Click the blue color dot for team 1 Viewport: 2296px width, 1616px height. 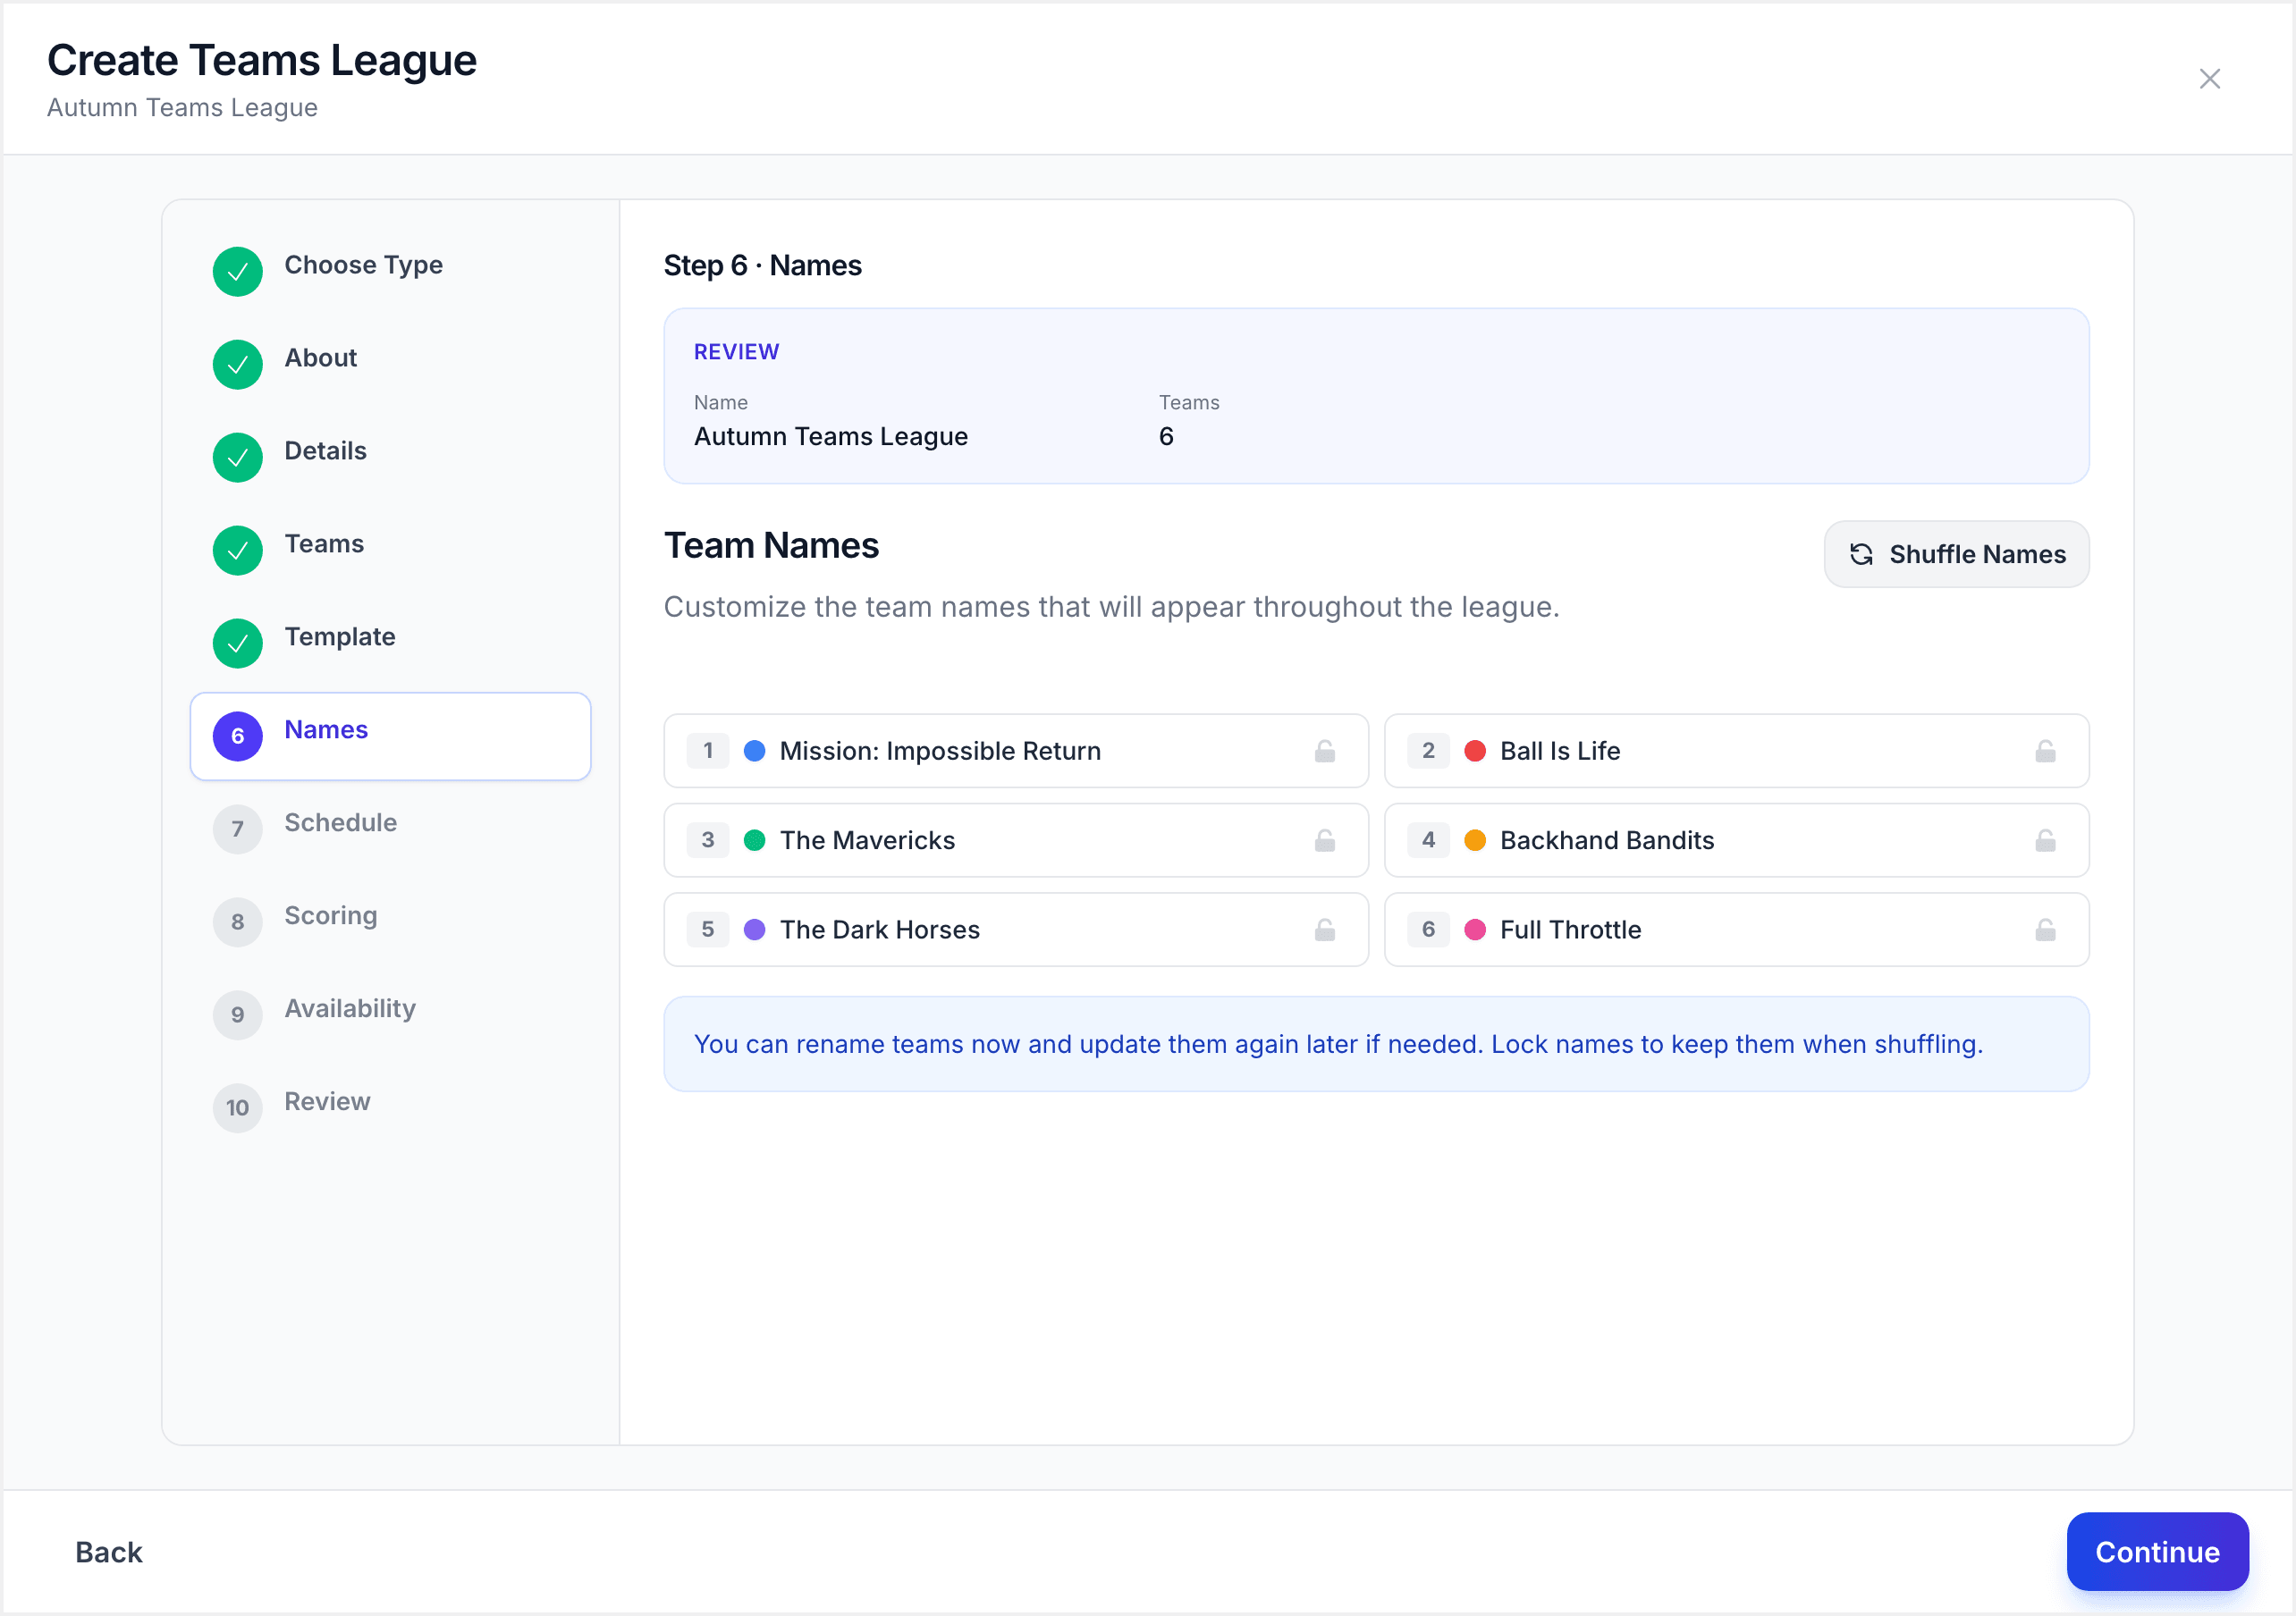pos(755,751)
